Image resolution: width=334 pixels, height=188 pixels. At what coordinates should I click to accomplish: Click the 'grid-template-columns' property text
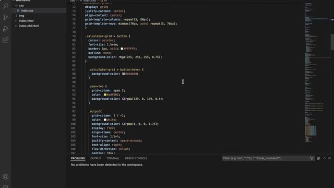(x=103, y=19)
